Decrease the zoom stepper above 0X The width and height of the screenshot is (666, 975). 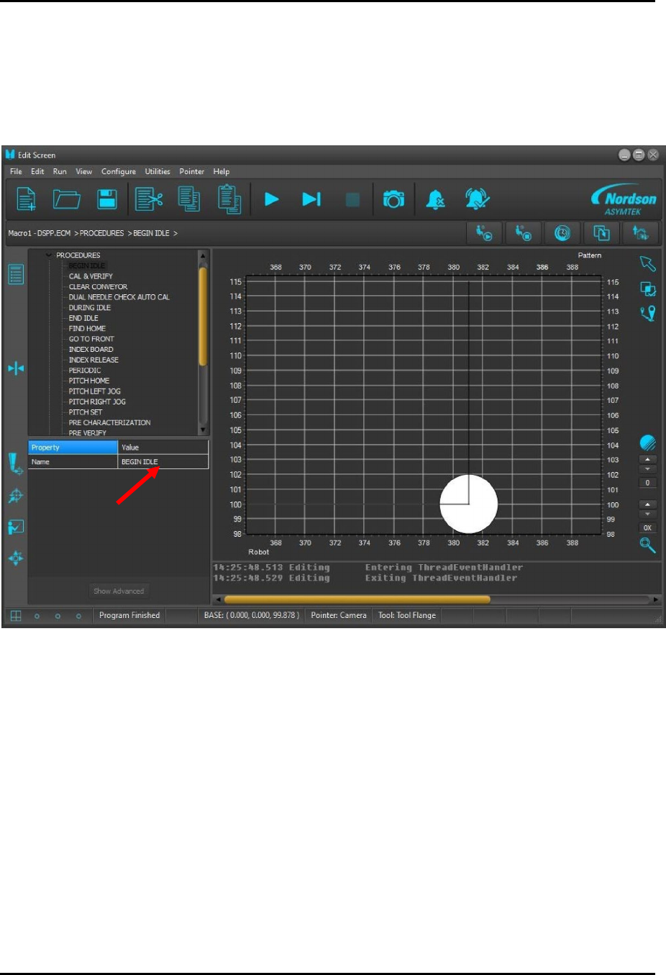pyautogui.click(x=647, y=514)
